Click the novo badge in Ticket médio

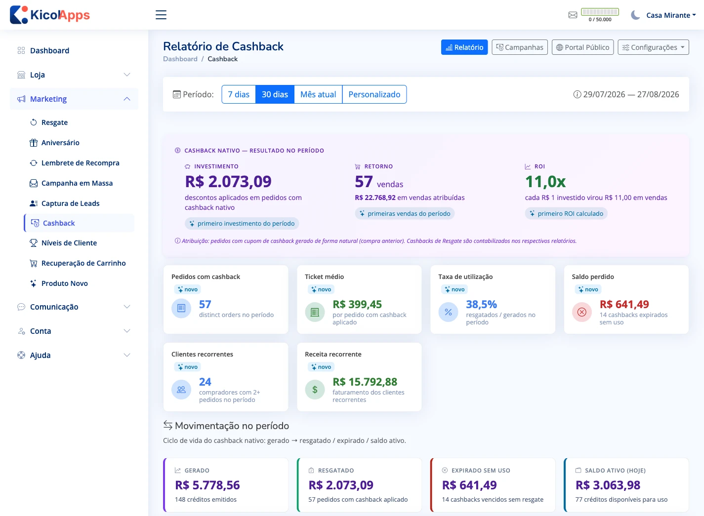point(321,289)
